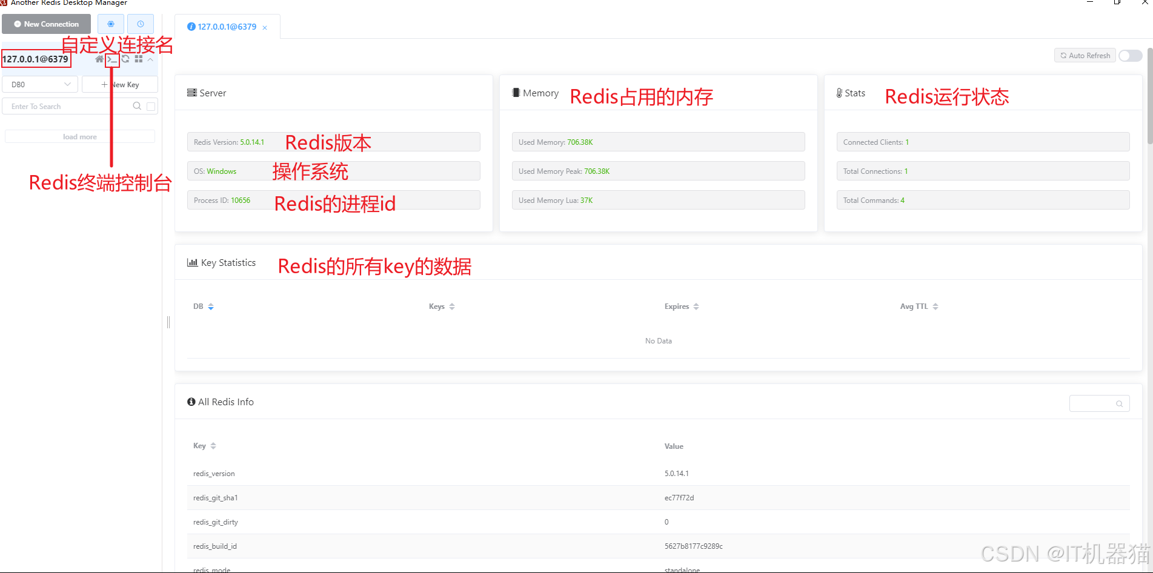Click the sidebar resize handle
Viewport: 1153px width, 573px height.
pos(168,322)
